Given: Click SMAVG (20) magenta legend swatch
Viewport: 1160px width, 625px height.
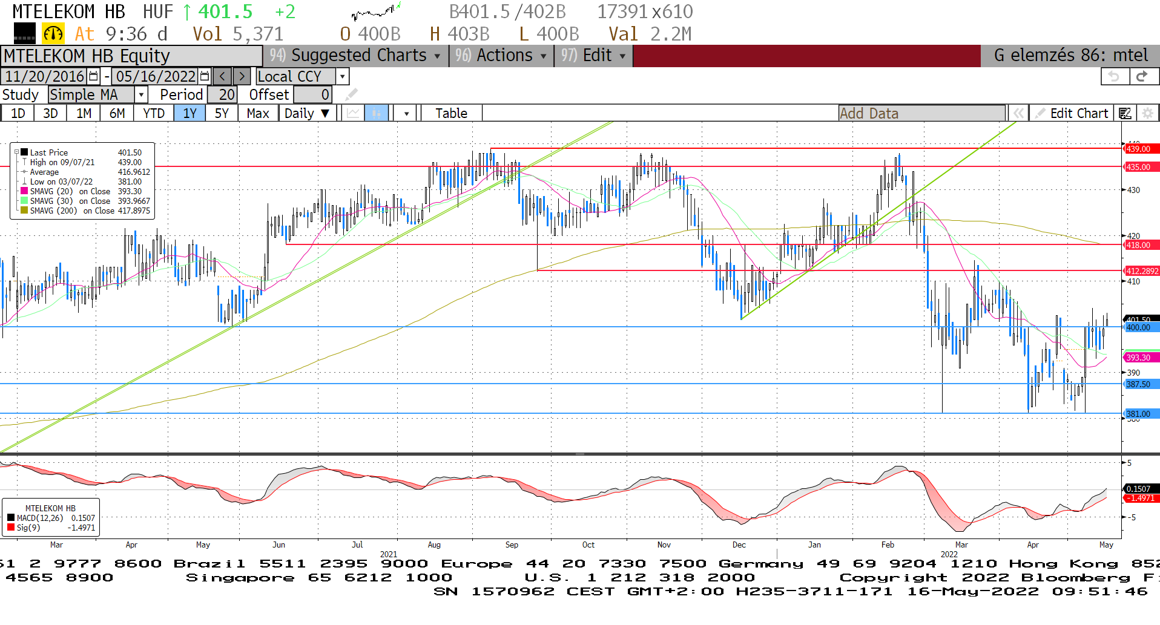Looking at the screenshot, I should click(24, 191).
